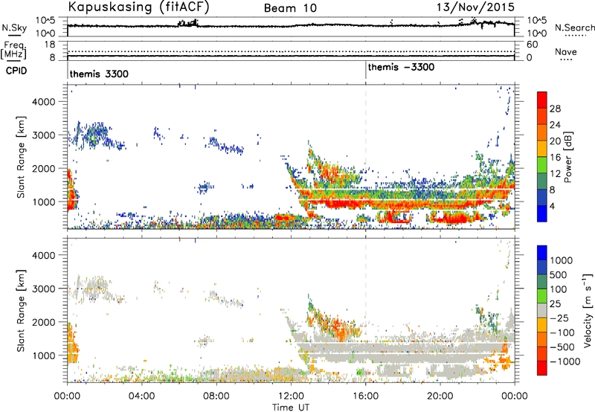
Task: Click the "60" tick on the Nave axis
Action: pos(532,45)
